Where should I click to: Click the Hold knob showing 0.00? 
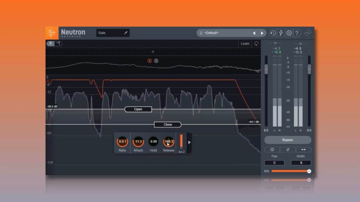153,142
